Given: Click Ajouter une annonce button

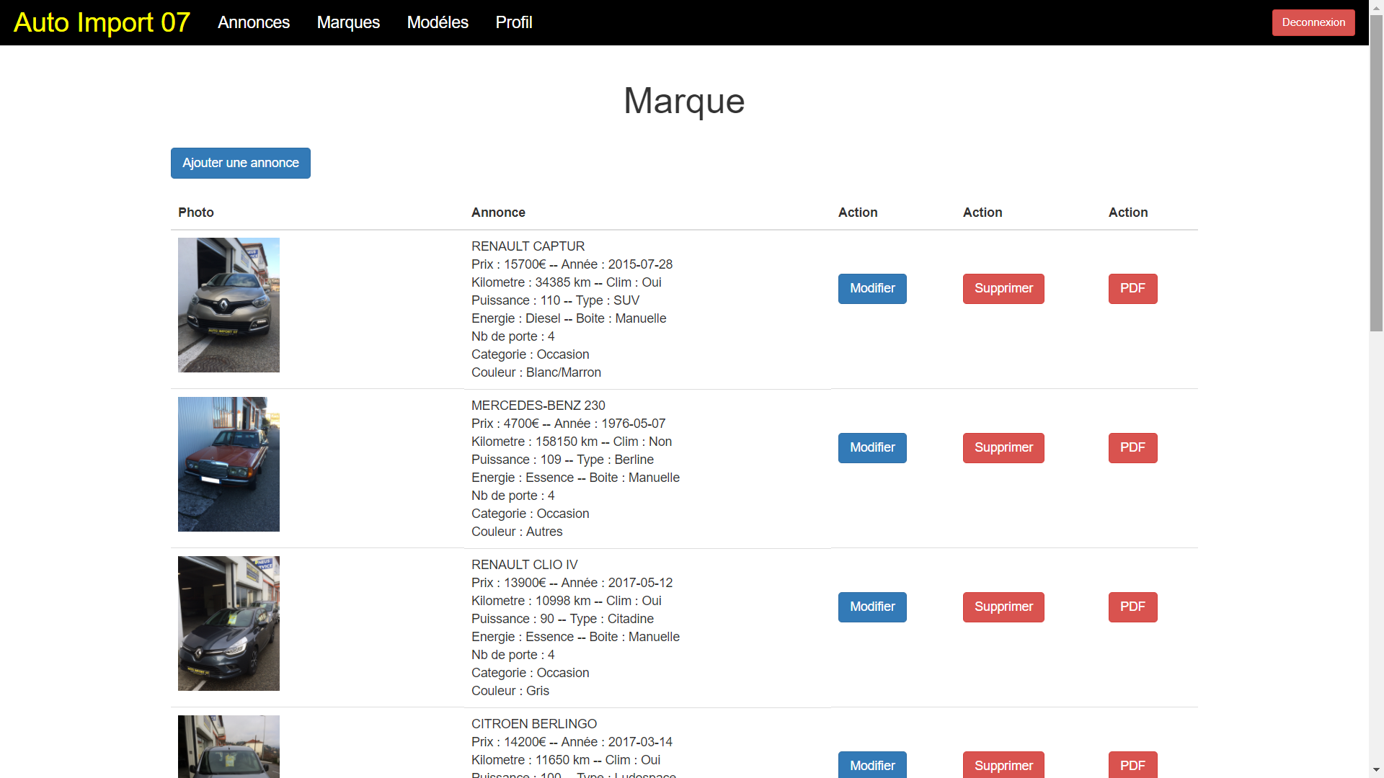Looking at the screenshot, I should [x=241, y=163].
